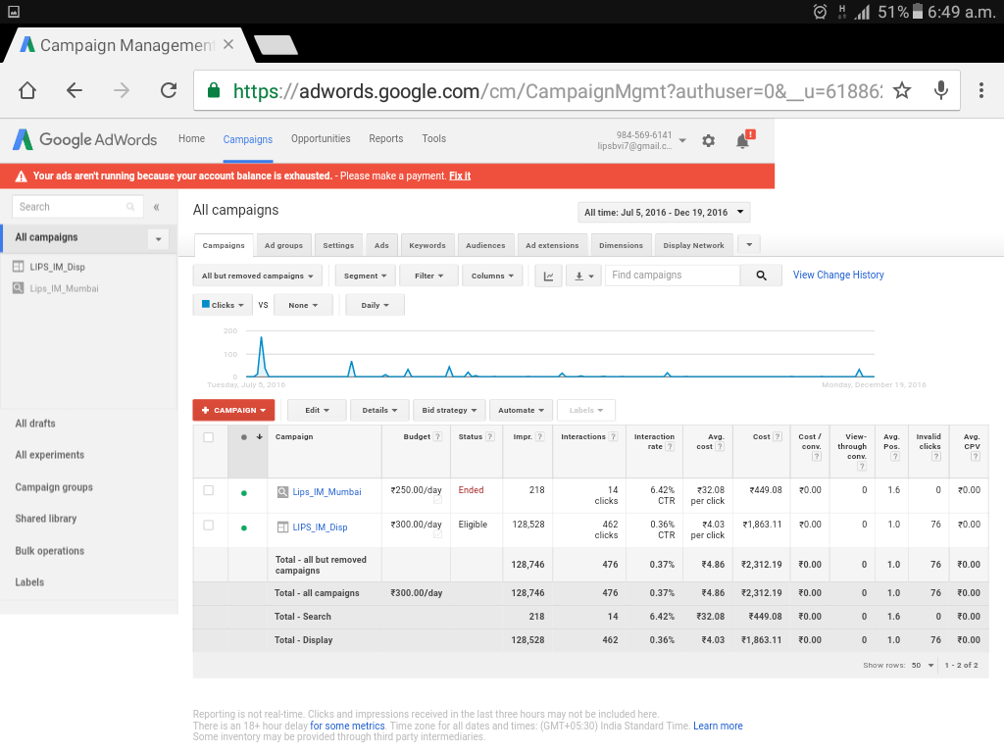
Task: Click the blue Clicks metric swatch selector
Action: (223, 305)
